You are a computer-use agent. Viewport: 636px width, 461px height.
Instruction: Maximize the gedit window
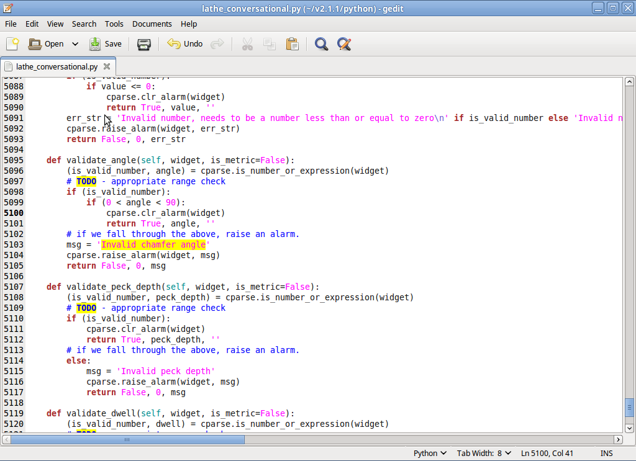[613, 8]
